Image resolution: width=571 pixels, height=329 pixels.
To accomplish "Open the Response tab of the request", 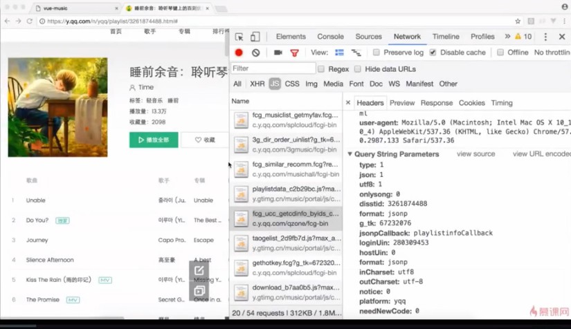I will point(437,103).
